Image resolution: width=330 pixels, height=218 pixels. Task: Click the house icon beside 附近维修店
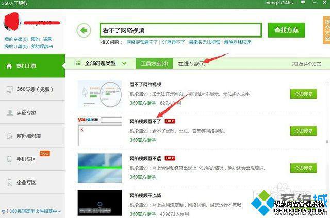[10, 136]
